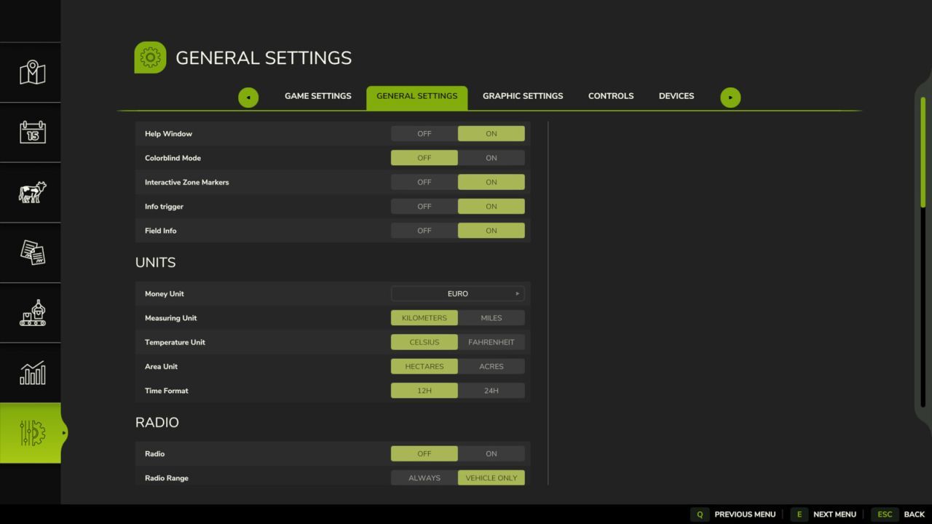Turn the Radio on

pyautogui.click(x=491, y=453)
